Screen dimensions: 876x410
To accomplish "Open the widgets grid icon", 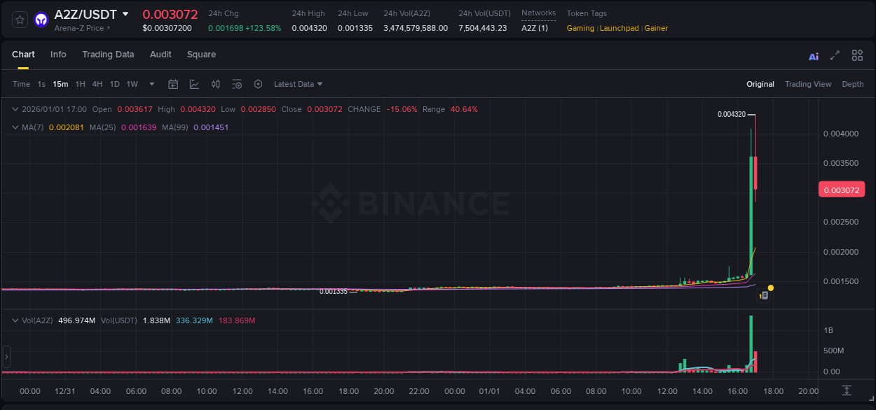I will point(857,55).
